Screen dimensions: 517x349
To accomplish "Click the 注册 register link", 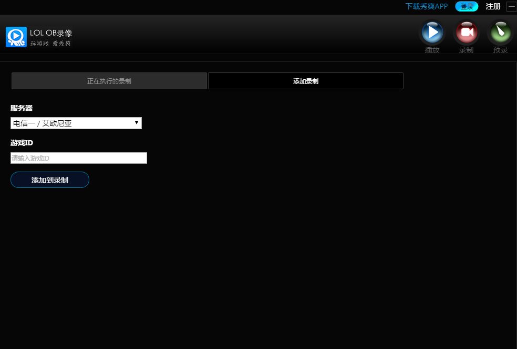I will (493, 6).
